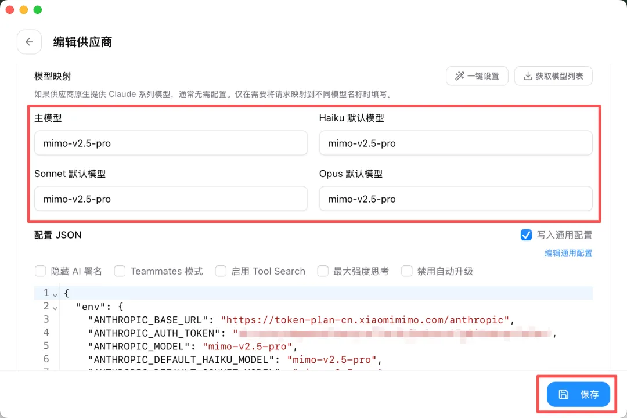Click the back arrow icon
This screenshot has width=627, height=418.
(29, 42)
